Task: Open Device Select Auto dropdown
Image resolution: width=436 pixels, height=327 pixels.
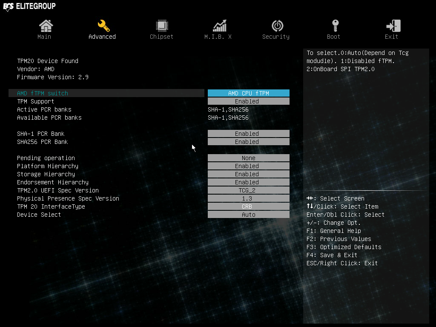Action: [249, 215]
